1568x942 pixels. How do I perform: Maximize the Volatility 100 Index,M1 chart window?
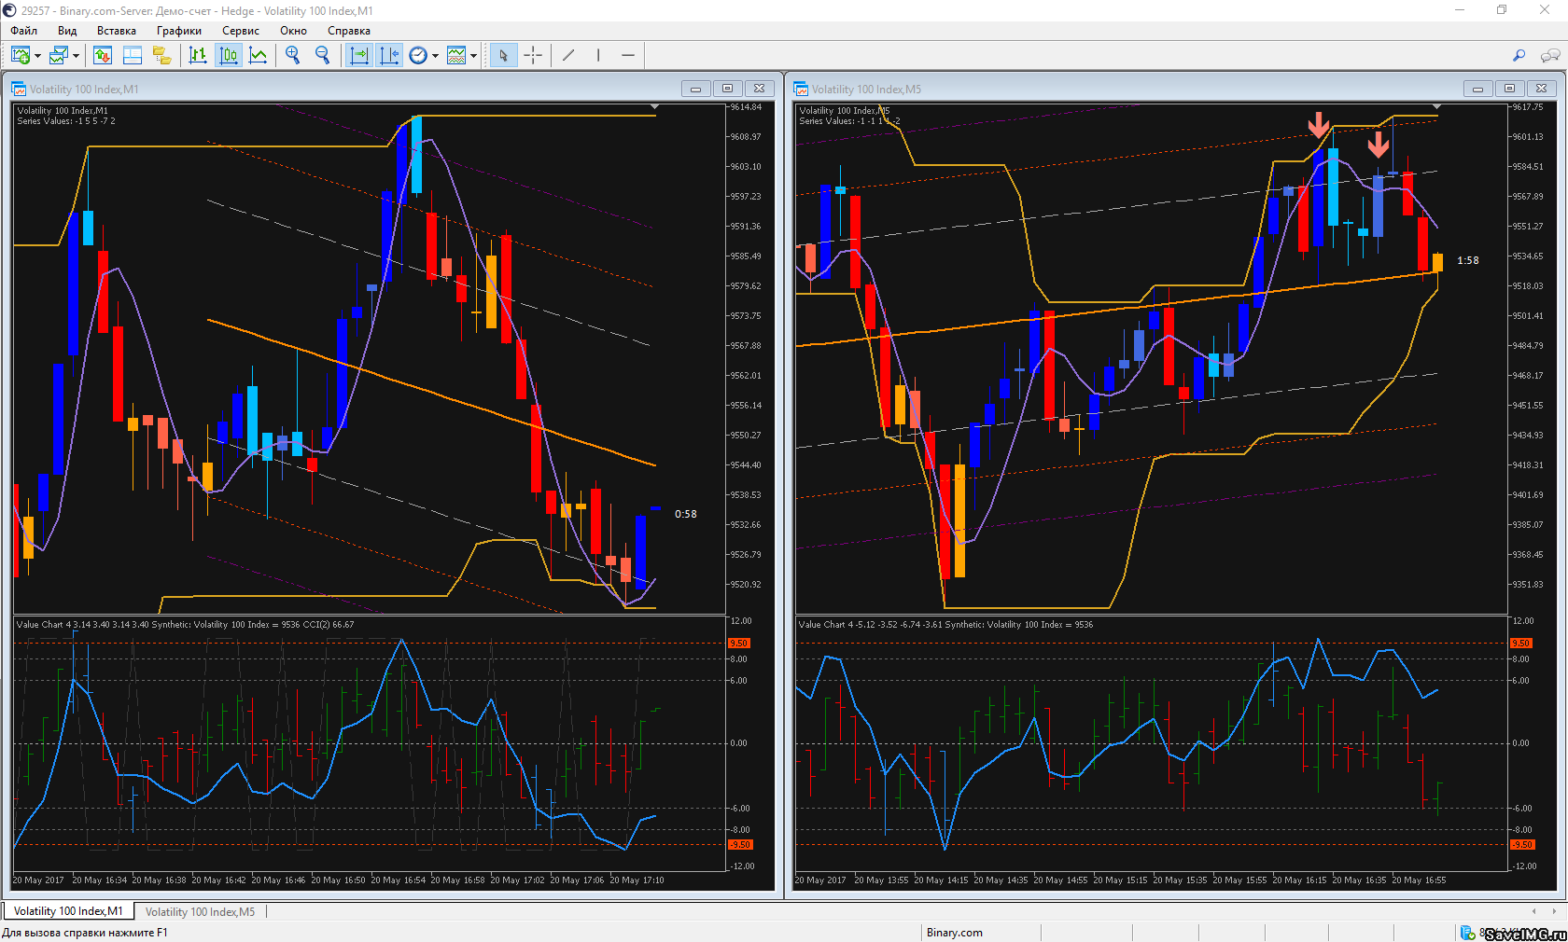727,89
